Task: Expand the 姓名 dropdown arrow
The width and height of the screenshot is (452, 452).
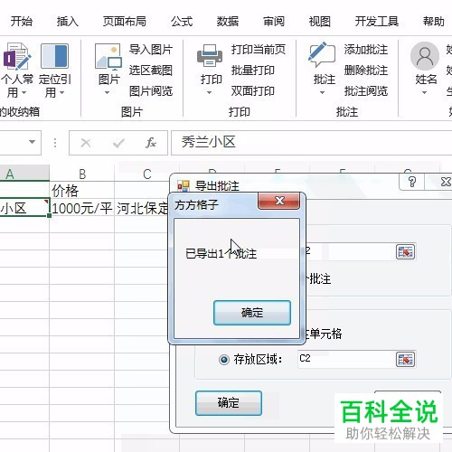Action: coord(424,92)
